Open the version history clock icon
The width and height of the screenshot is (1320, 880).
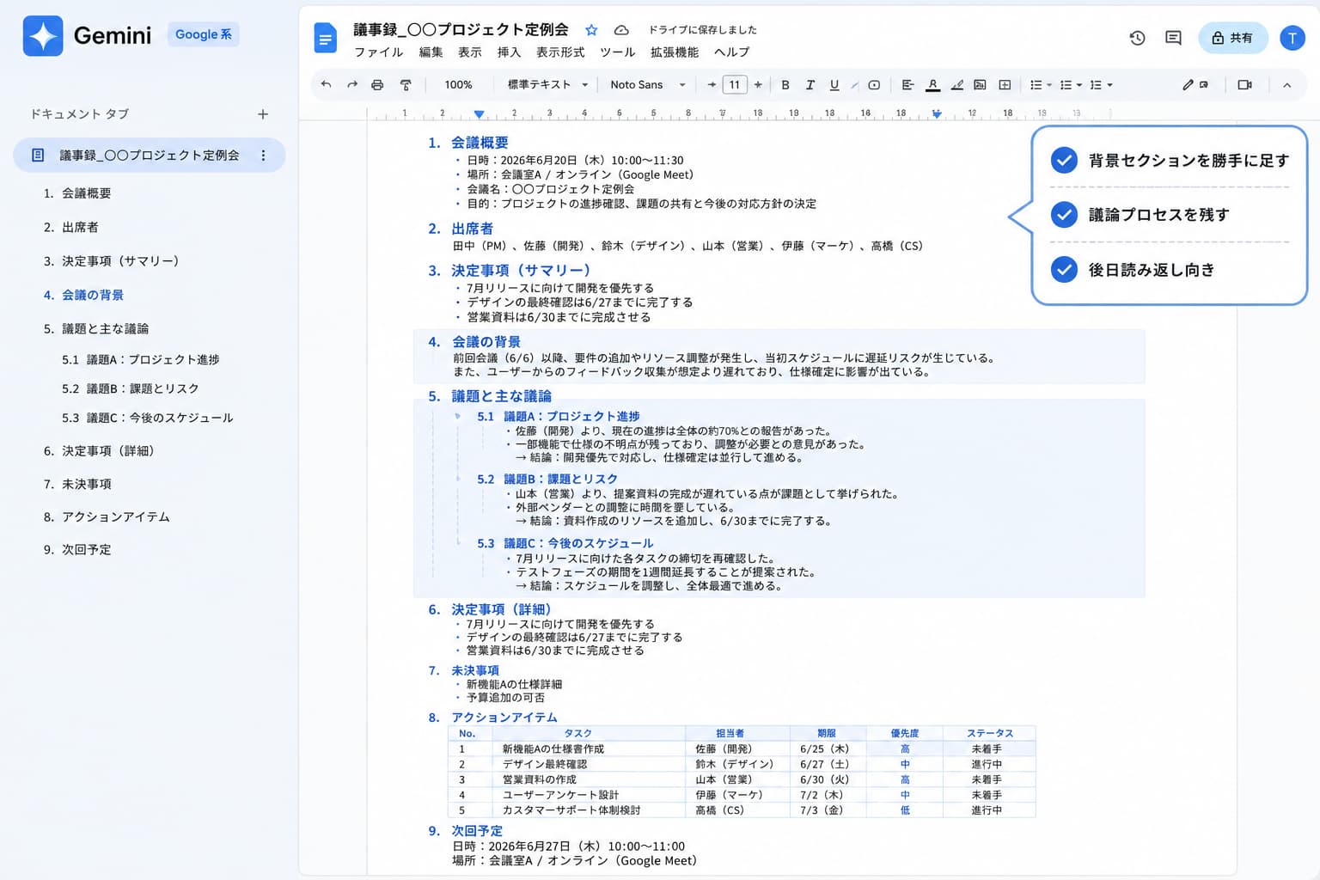point(1137,38)
